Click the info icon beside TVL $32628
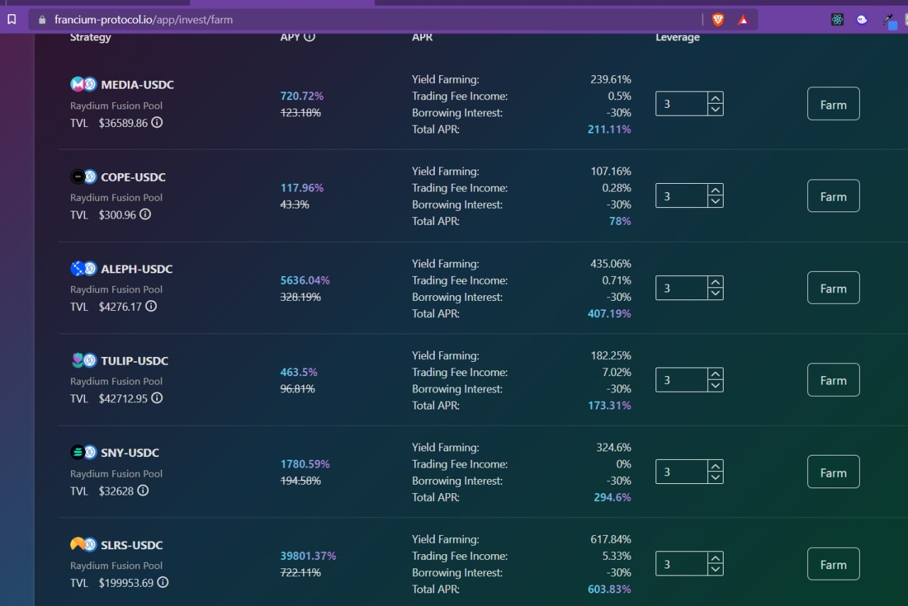Screen dimensions: 908x606 click(x=143, y=490)
